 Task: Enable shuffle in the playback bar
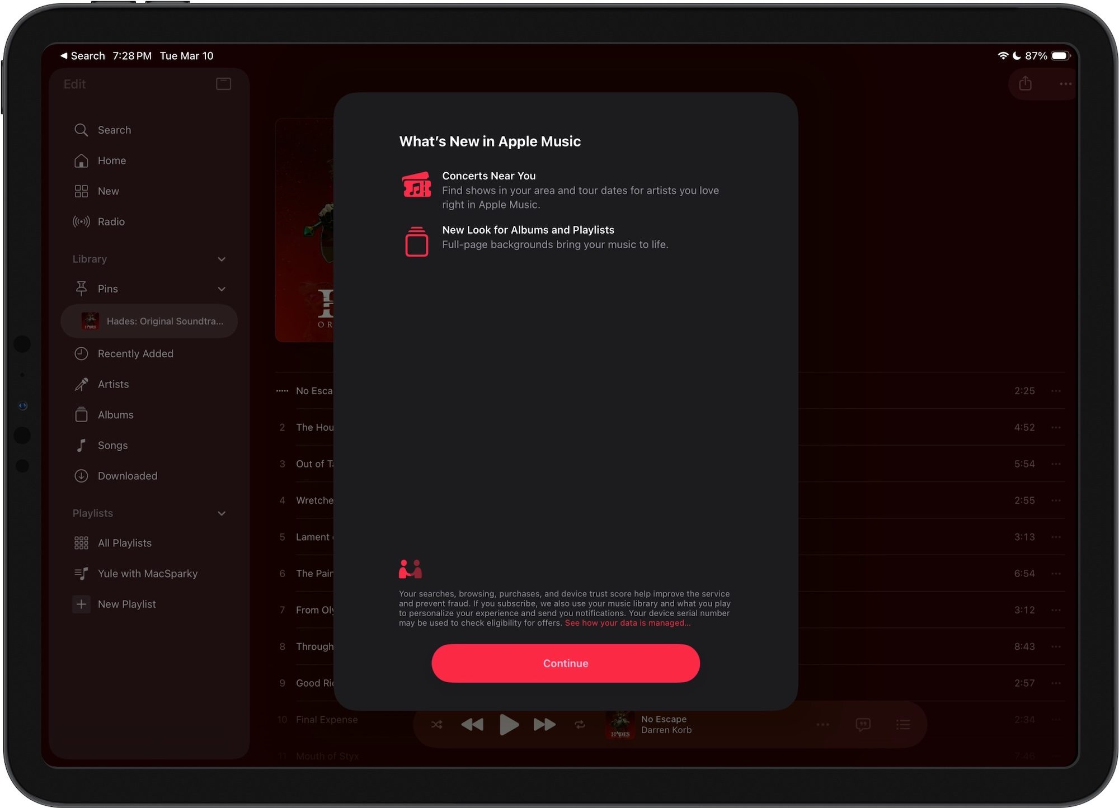click(x=437, y=725)
